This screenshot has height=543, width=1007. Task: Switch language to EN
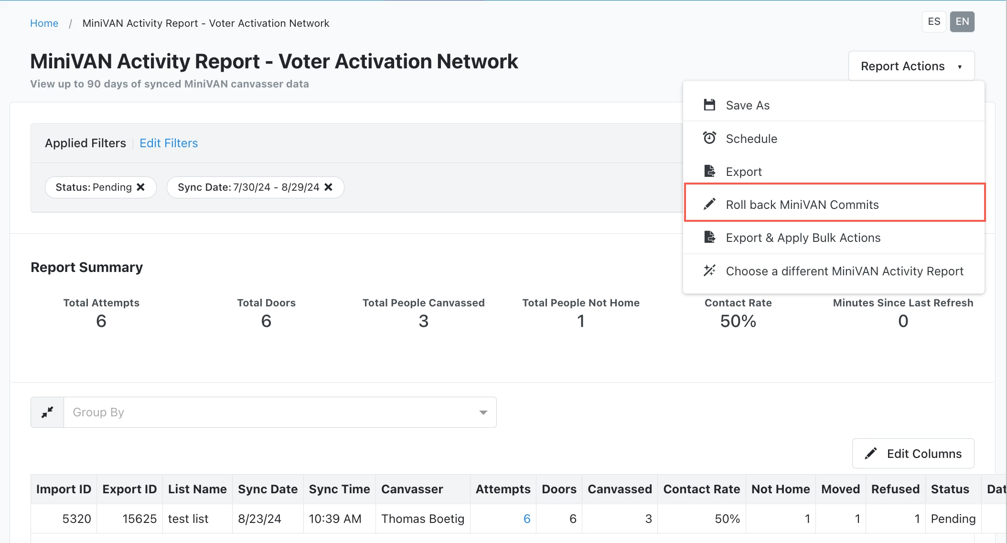point(962,22)
